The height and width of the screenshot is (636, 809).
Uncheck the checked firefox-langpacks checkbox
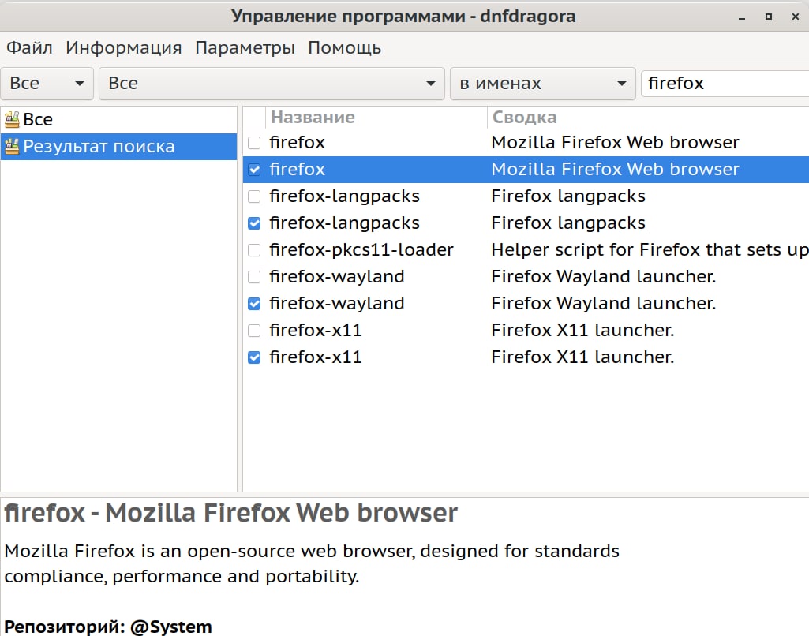254,223
